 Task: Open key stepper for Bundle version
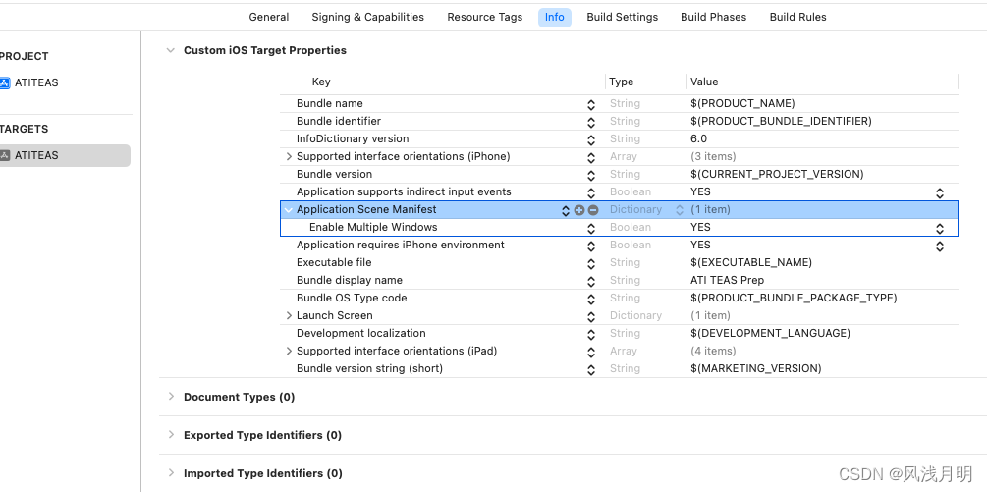pos(591,175)
